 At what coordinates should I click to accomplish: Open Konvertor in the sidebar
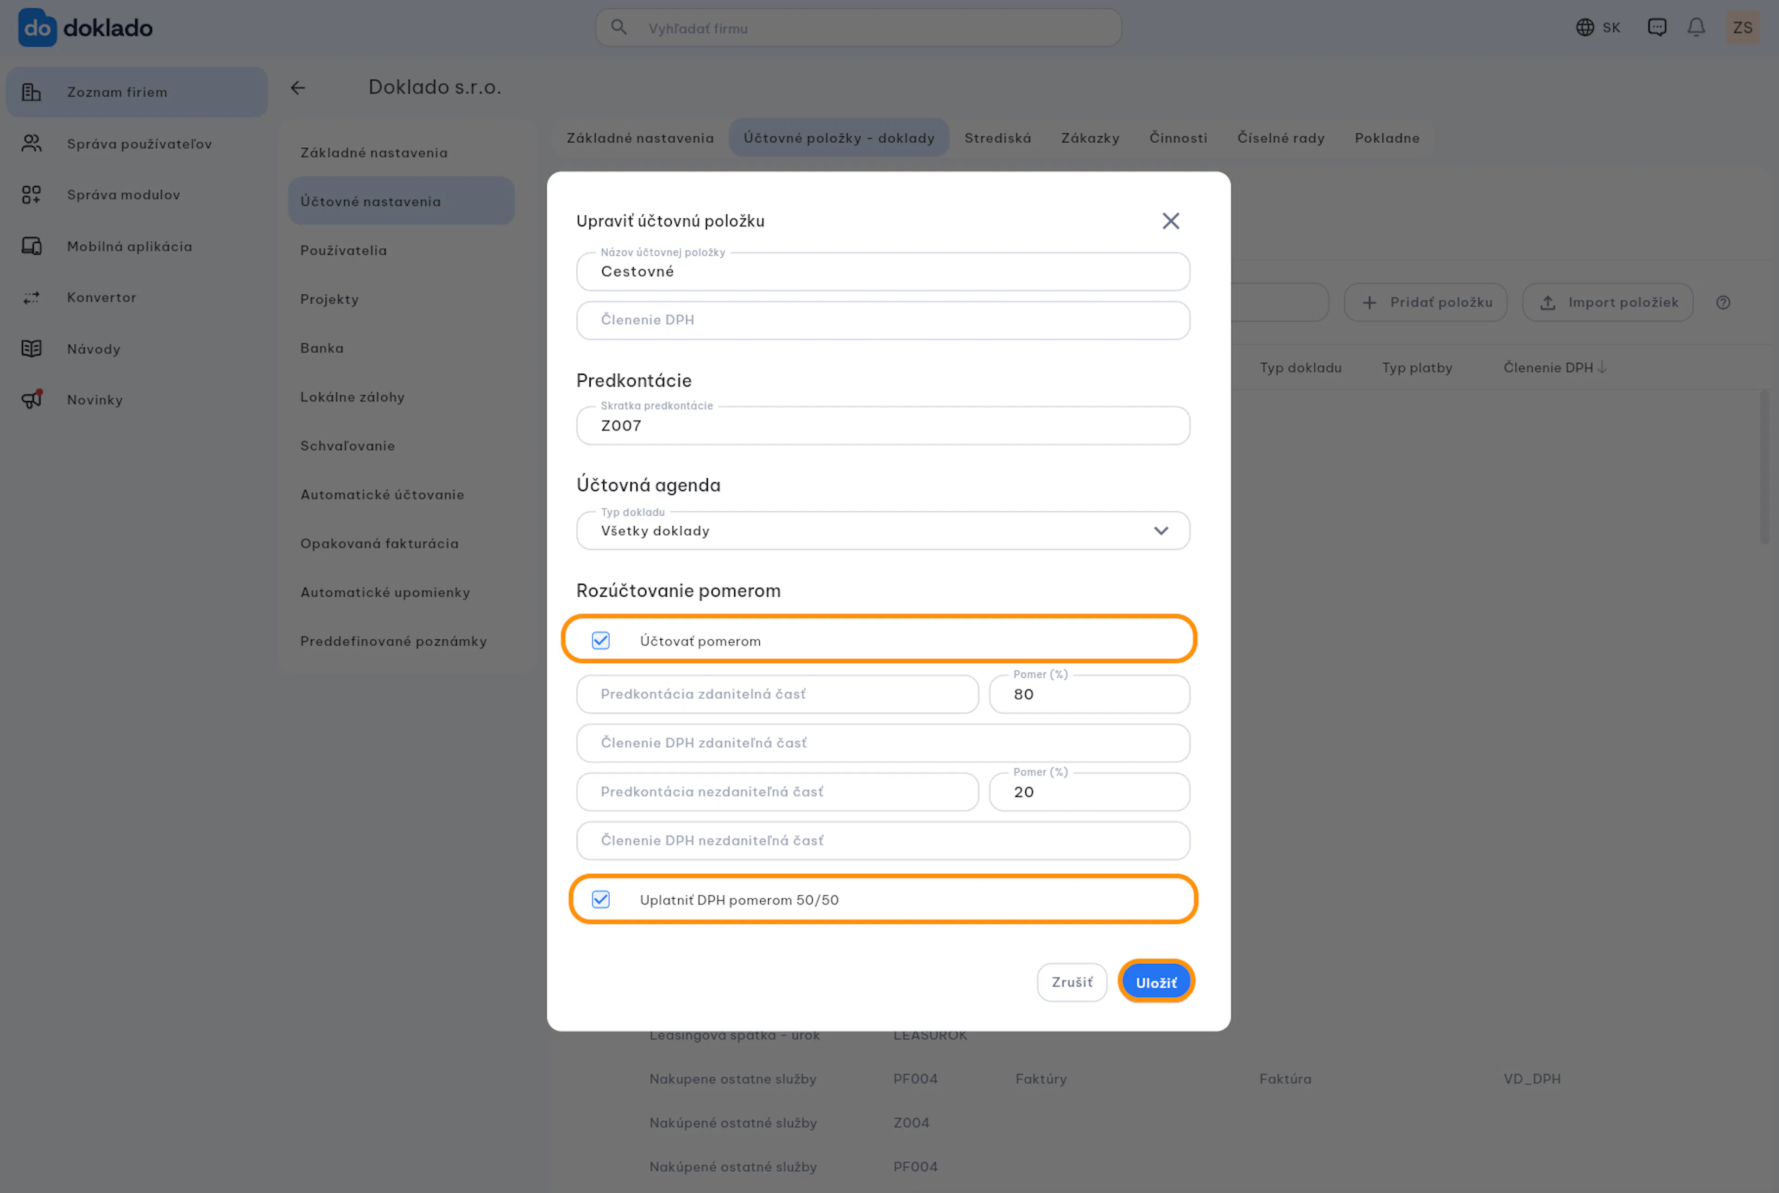137,297
